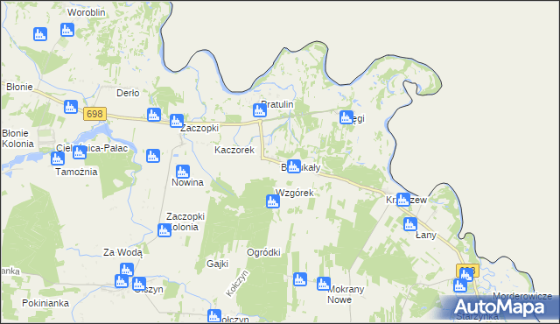560x324 pixels.
Task: Click the Derło village name
Action: [128, 93]
